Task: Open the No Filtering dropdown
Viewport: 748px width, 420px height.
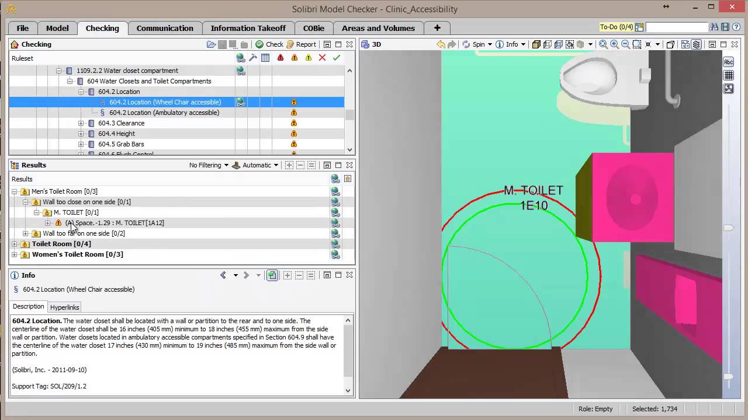Action: point(209,165)
